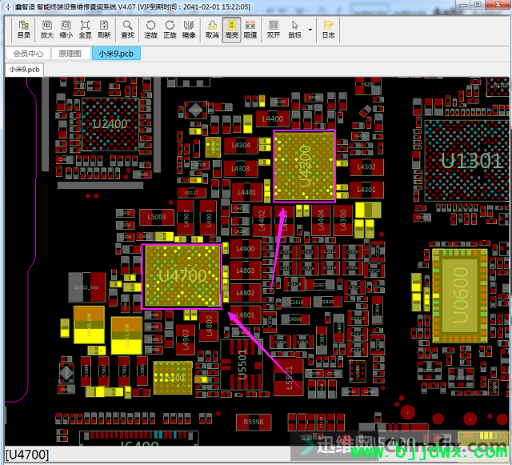Screen dimensions: 512x465
Task: Select inductor L4402
Action: pyautogui.click(x=262, y=220)
